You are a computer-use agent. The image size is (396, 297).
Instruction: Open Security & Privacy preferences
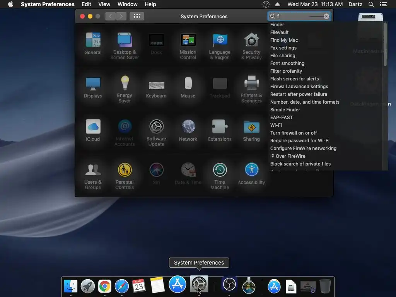point(251,46)
